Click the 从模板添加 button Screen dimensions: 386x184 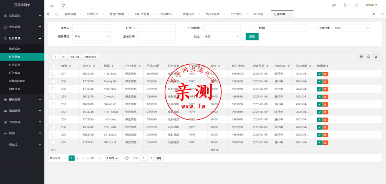pyautogui.click(x=90, y=57)
